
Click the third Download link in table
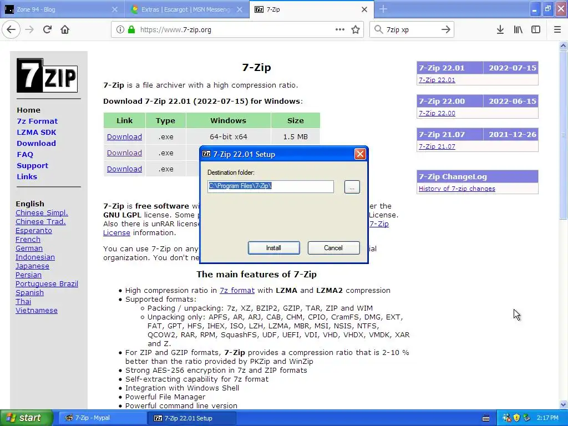(124, 169)
